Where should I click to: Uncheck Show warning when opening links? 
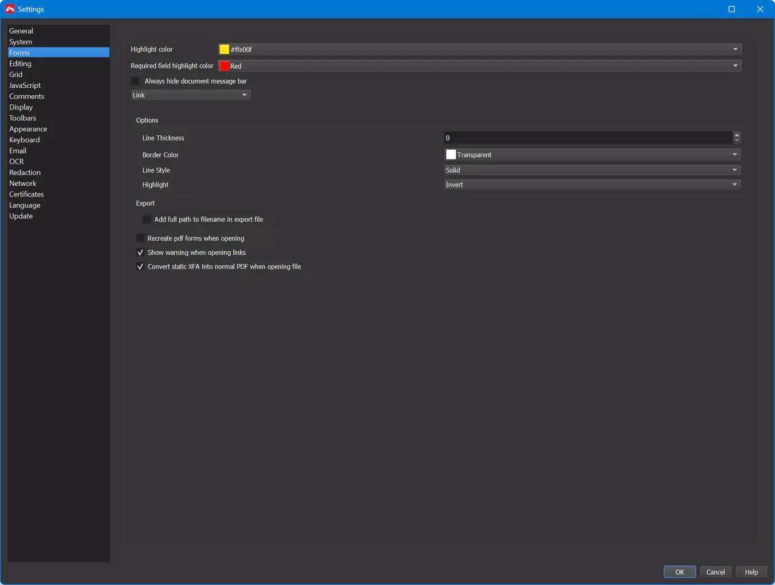140,253
